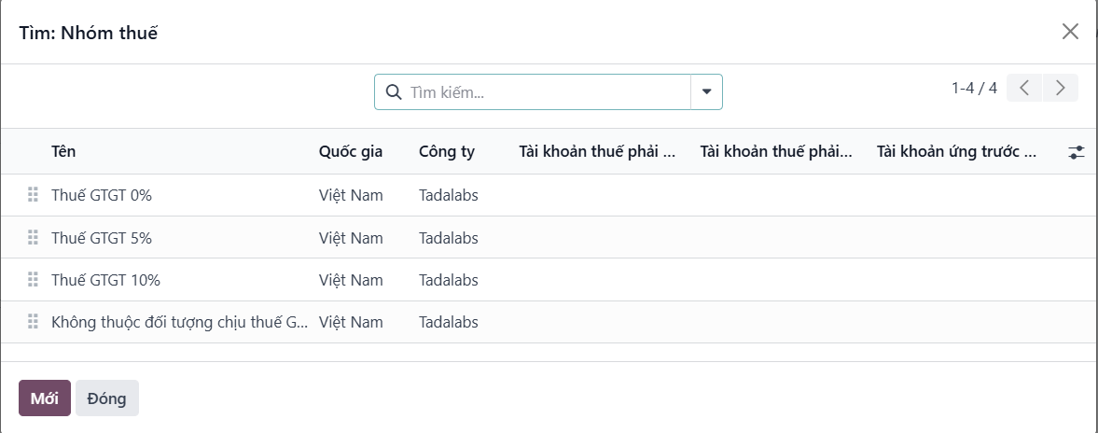The height and width of the screenshot is (433, 1098).
Task: Sort by Quốc gia column header
Action: 350,151
